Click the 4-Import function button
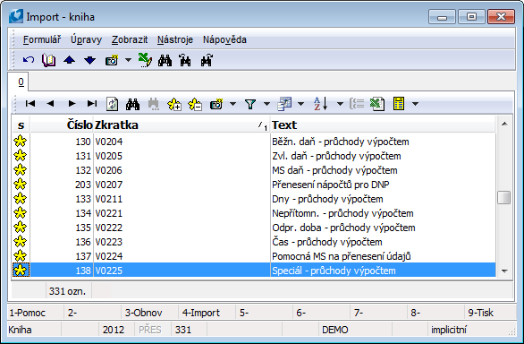Image resolution: width=524 pixels, height=344 pixels. pyautogui.click(x=207, y=313)
